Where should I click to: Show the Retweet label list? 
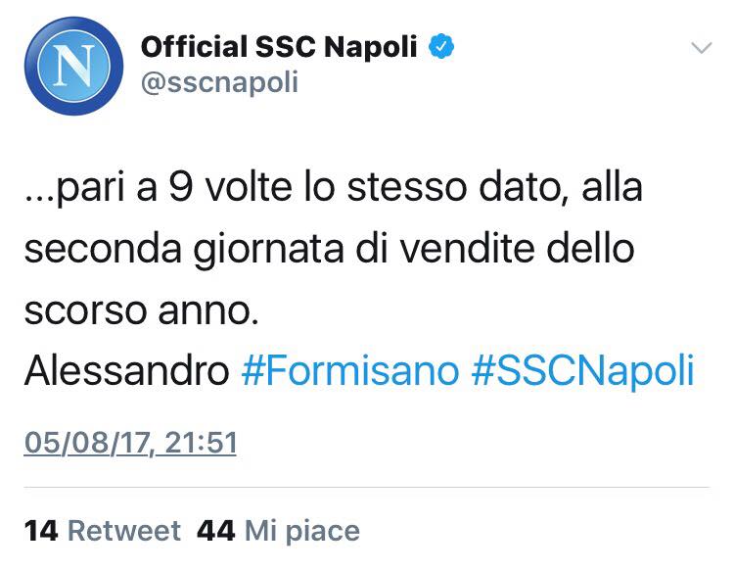coord(124,531)
